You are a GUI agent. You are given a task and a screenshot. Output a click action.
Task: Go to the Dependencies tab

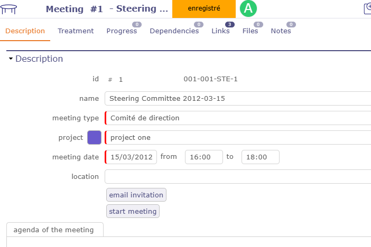(x=174, y=31)
